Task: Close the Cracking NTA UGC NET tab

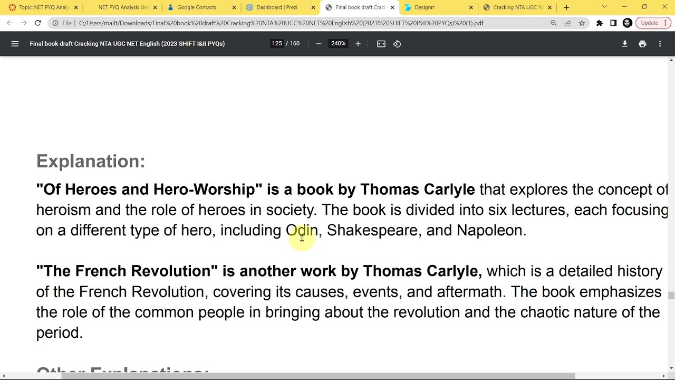Action: click(x=549, y=7)
